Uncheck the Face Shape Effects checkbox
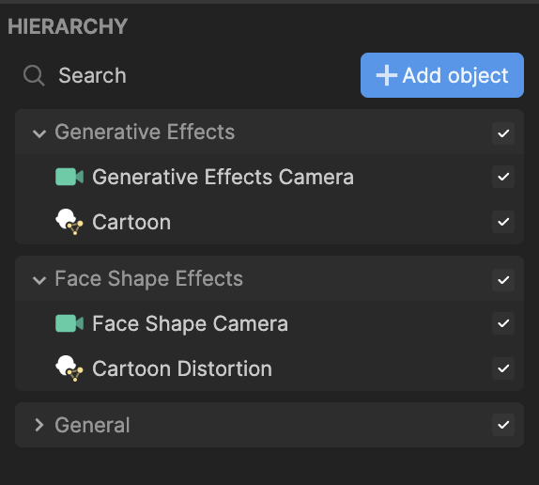 [503, 280]
